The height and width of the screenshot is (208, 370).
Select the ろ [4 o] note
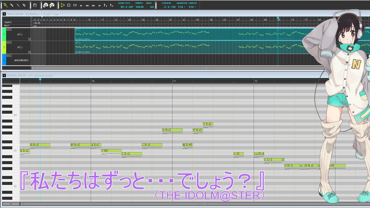(x=172, y=130)
